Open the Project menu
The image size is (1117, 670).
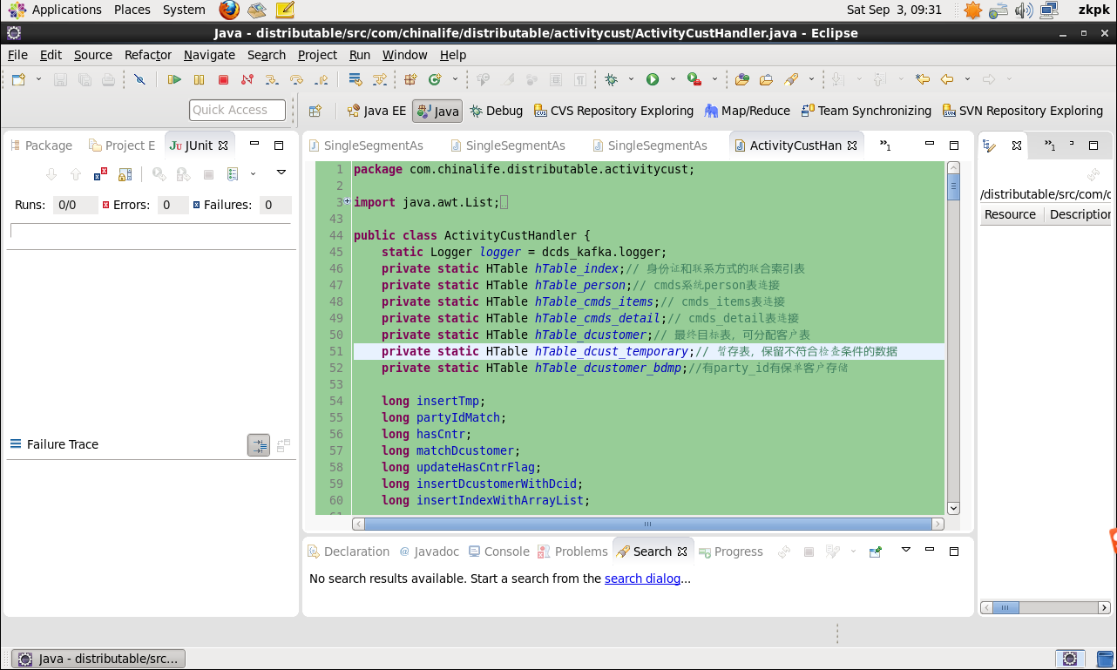pos(317,55)
